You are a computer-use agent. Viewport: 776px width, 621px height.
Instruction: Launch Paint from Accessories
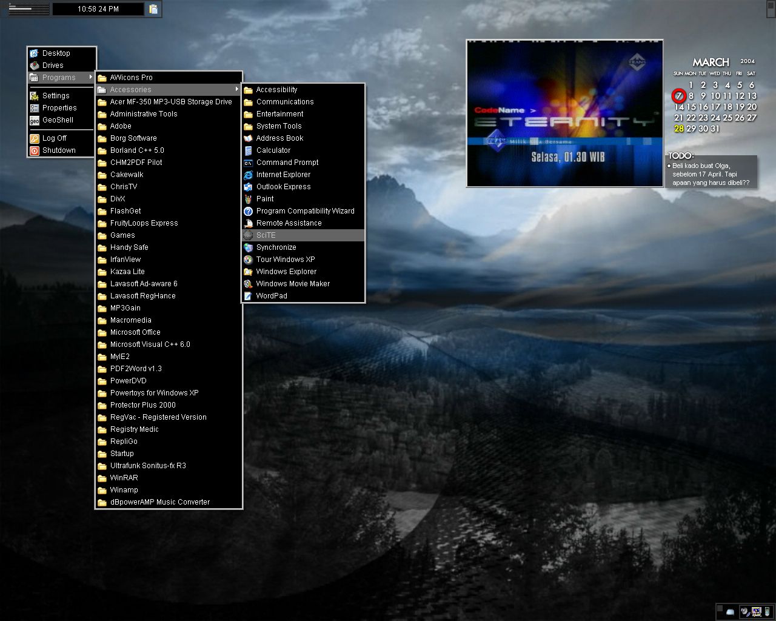[x=303, y=199]
